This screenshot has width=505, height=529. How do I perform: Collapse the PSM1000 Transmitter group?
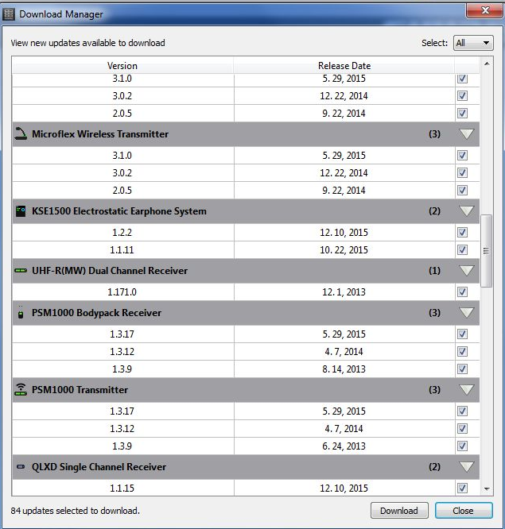click(x=467, y=390)
